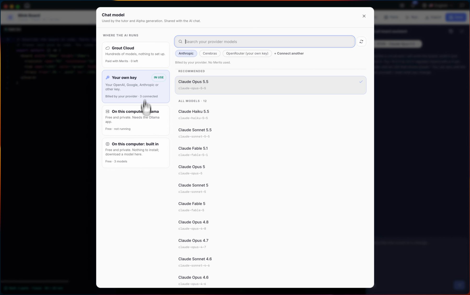Viewport: 470px width, 295px height.
Task: Focus the Search your provider models field
Action: coord(265,41)
